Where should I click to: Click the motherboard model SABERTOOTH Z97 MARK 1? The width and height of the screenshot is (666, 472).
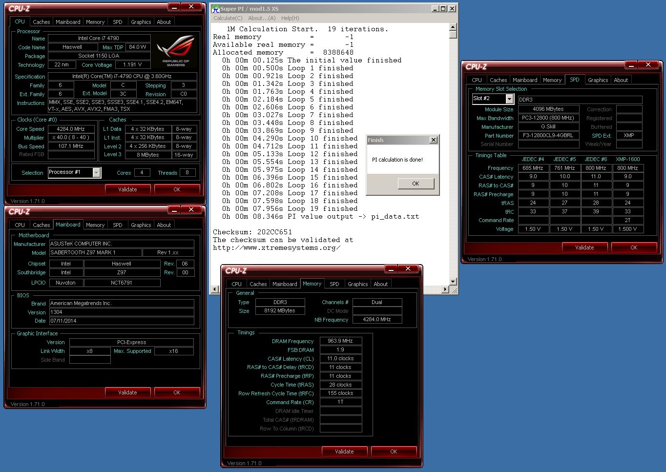point(95,253)
